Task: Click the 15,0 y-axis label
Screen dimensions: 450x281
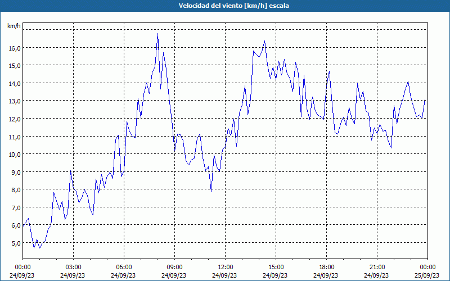Action: click(15, 66)
